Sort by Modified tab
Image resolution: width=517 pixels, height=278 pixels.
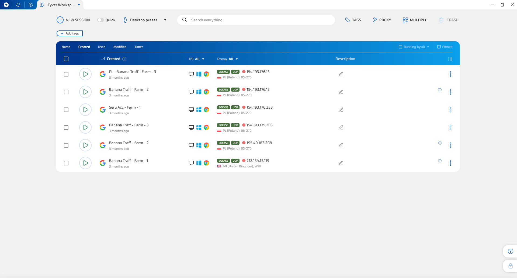point(120,47)
